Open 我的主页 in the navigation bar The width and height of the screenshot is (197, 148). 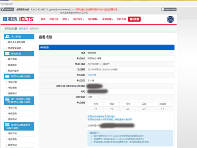(x=54, y=19)
